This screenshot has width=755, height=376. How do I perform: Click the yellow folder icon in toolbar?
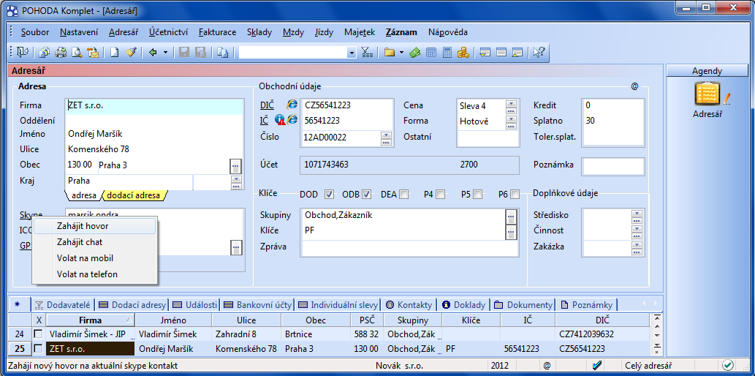[389, 53]
